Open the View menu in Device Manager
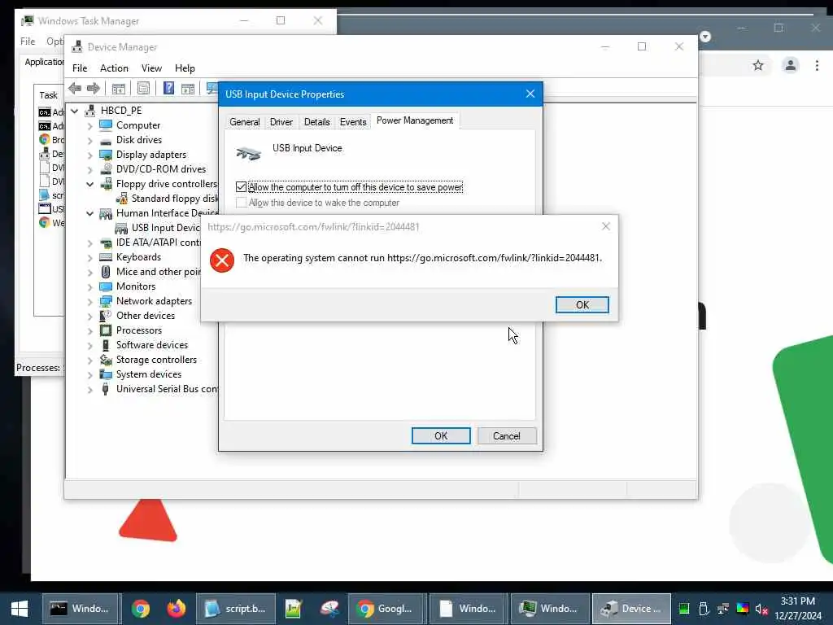The height and width of the screenshot is (625, 833). point(151,68)
